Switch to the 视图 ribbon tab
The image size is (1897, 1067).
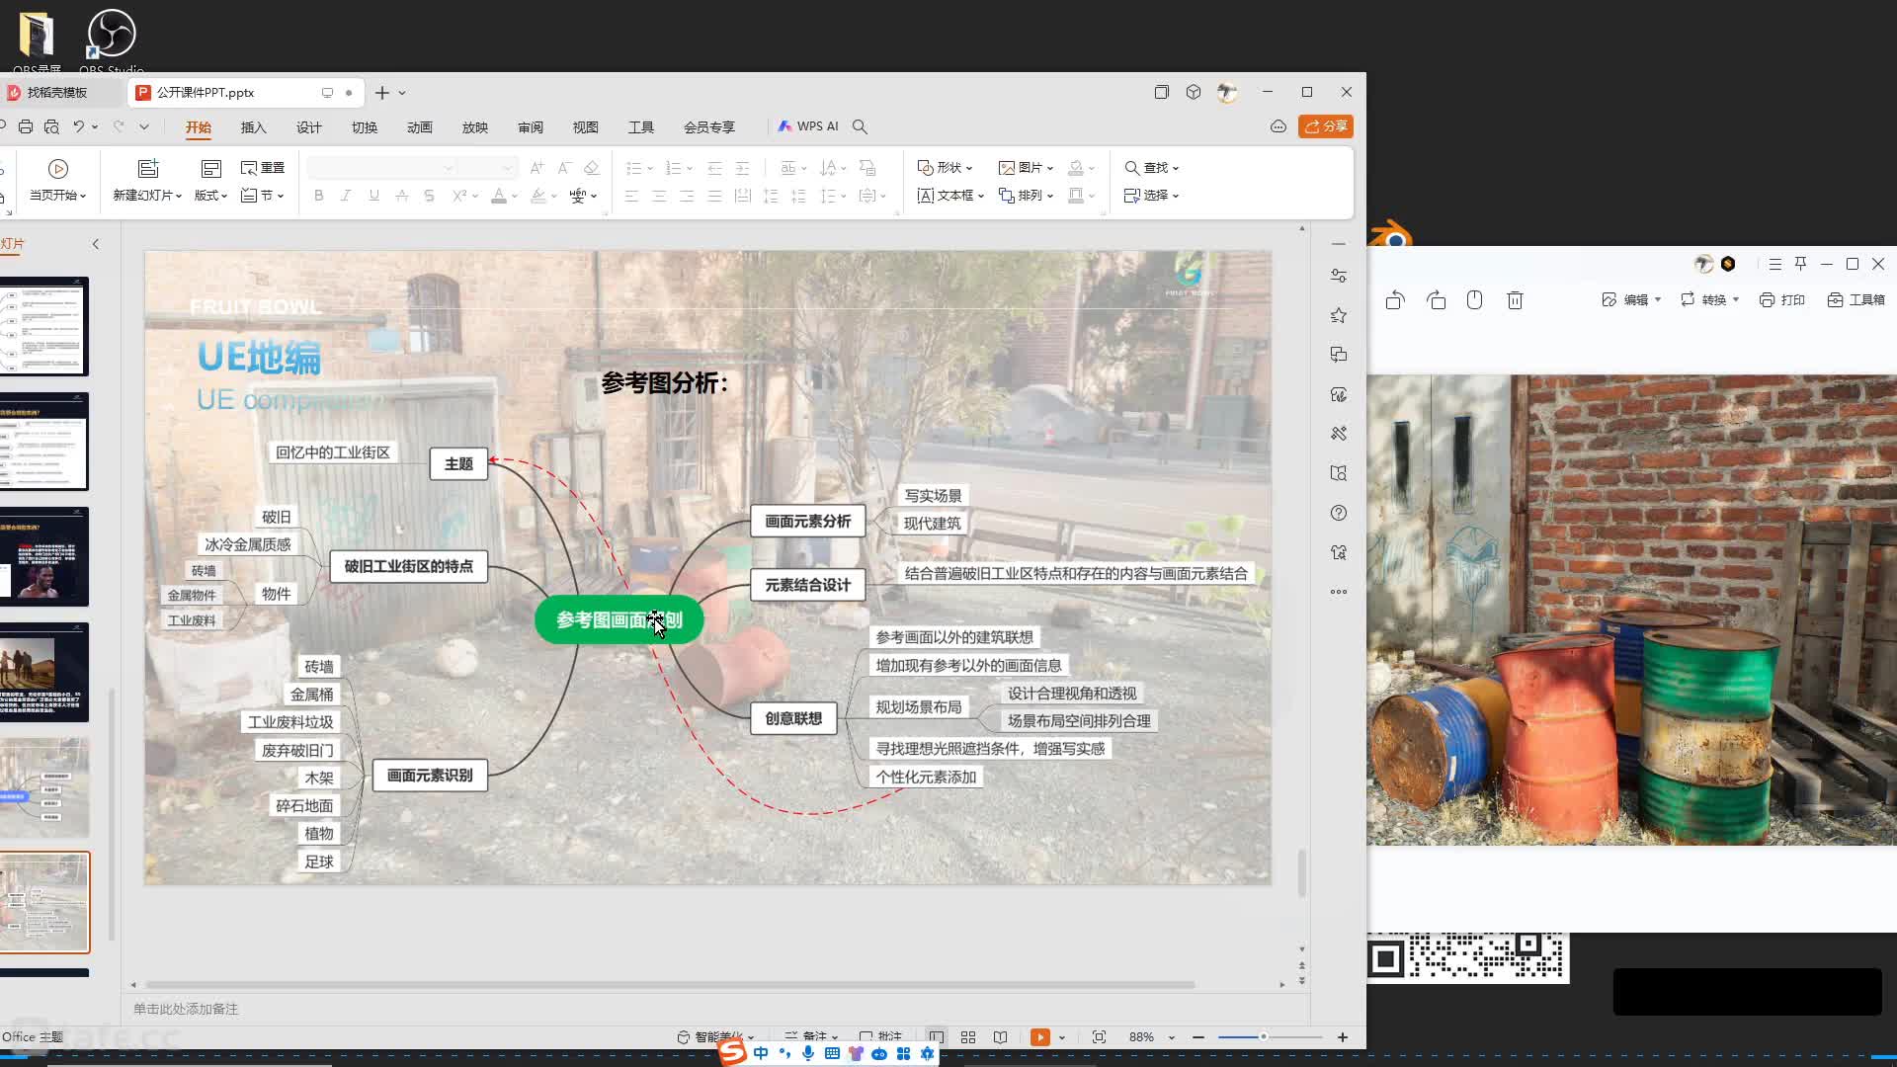585,127
